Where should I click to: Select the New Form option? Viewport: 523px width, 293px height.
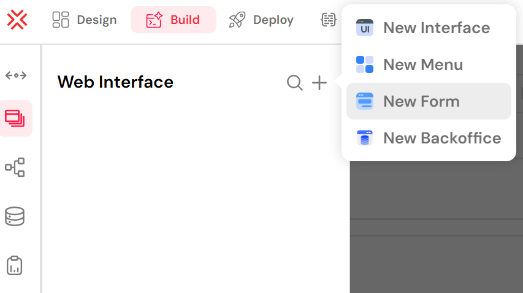[429, 101]
